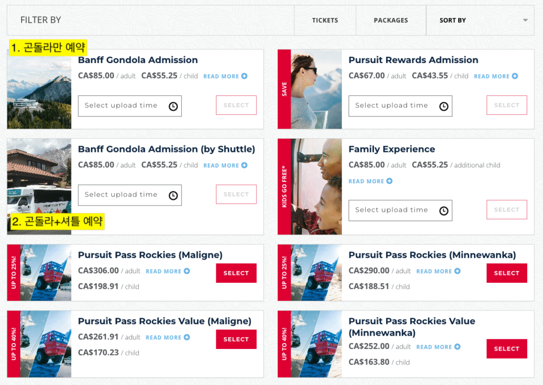Click the Banff Gondola Admission title
543x385 pixels.
click(x=138, y=60)
